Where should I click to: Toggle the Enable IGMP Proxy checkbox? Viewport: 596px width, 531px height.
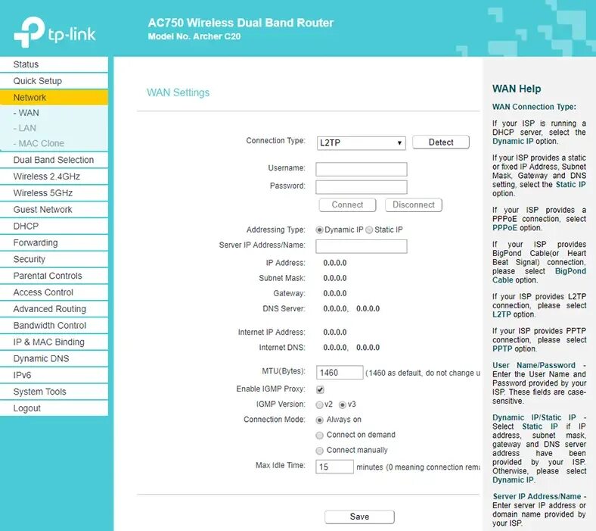(320, 389)
